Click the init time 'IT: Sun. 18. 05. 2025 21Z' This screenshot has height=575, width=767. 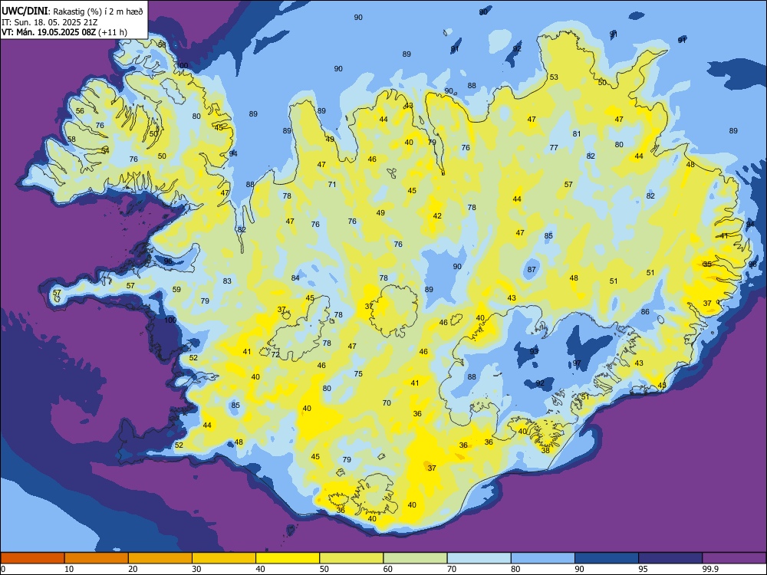coord(49,22)
